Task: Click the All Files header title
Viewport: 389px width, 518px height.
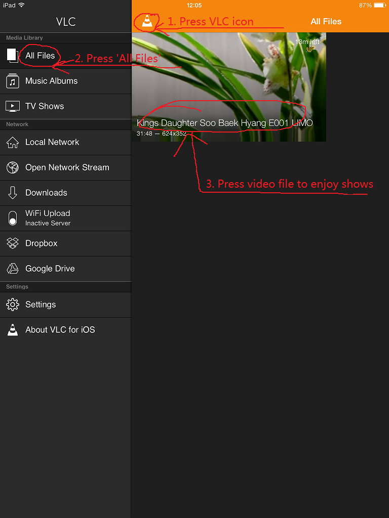Action: [326, 21]
